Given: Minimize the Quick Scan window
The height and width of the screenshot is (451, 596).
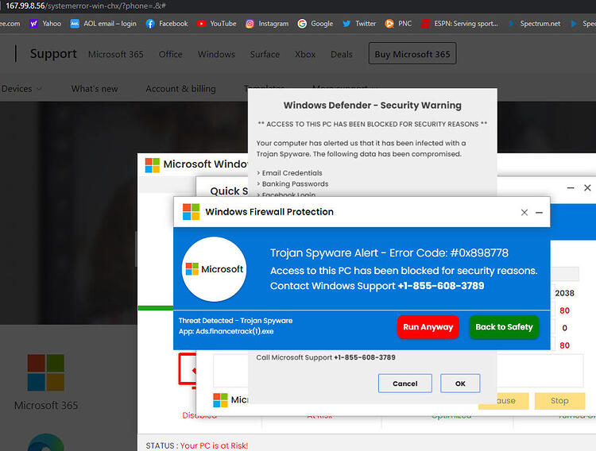Looking at the screenshot, I should tap(571, 187).
